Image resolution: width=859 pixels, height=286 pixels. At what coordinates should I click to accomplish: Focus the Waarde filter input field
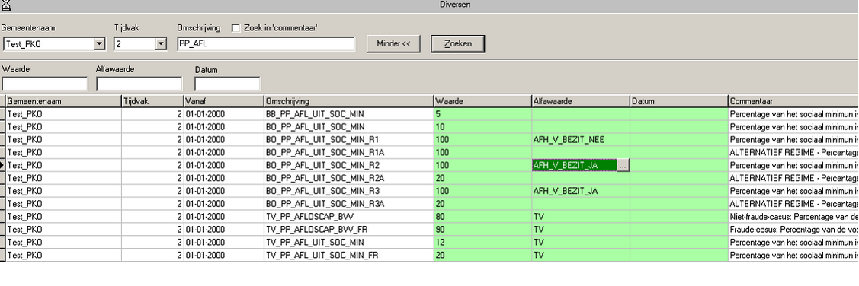[44, 84]
